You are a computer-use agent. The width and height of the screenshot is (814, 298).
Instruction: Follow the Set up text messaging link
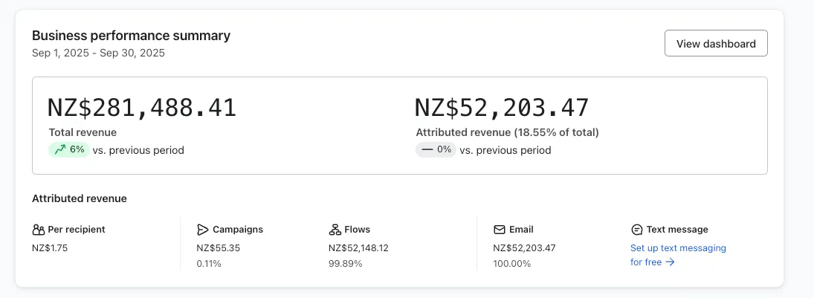[678, 255]
